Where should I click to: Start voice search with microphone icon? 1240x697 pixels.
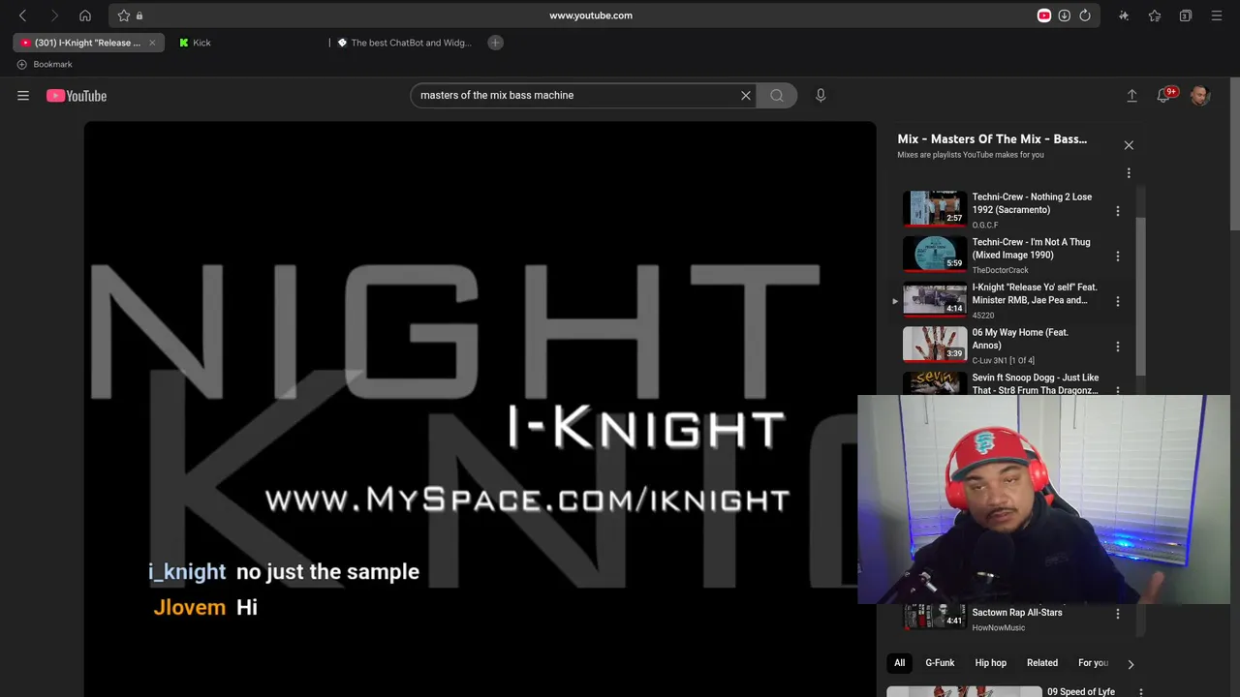click(x=821, y=96)
